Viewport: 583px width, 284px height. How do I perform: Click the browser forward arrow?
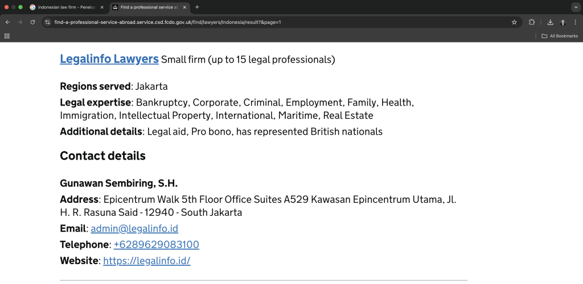[x=20, y=22]
